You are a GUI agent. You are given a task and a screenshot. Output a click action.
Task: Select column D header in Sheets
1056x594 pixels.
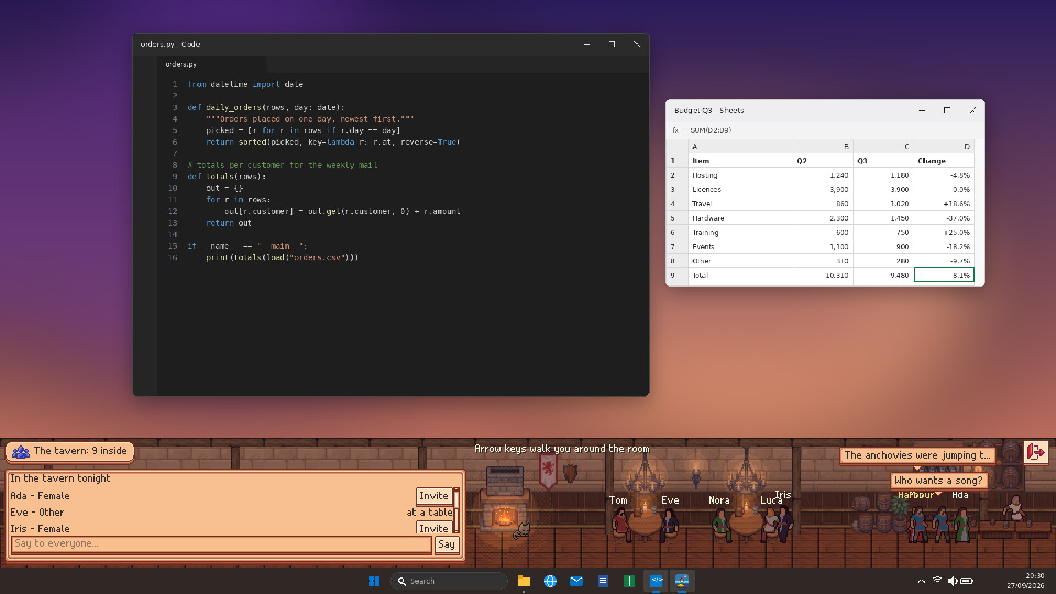click(x=944, y=146)
